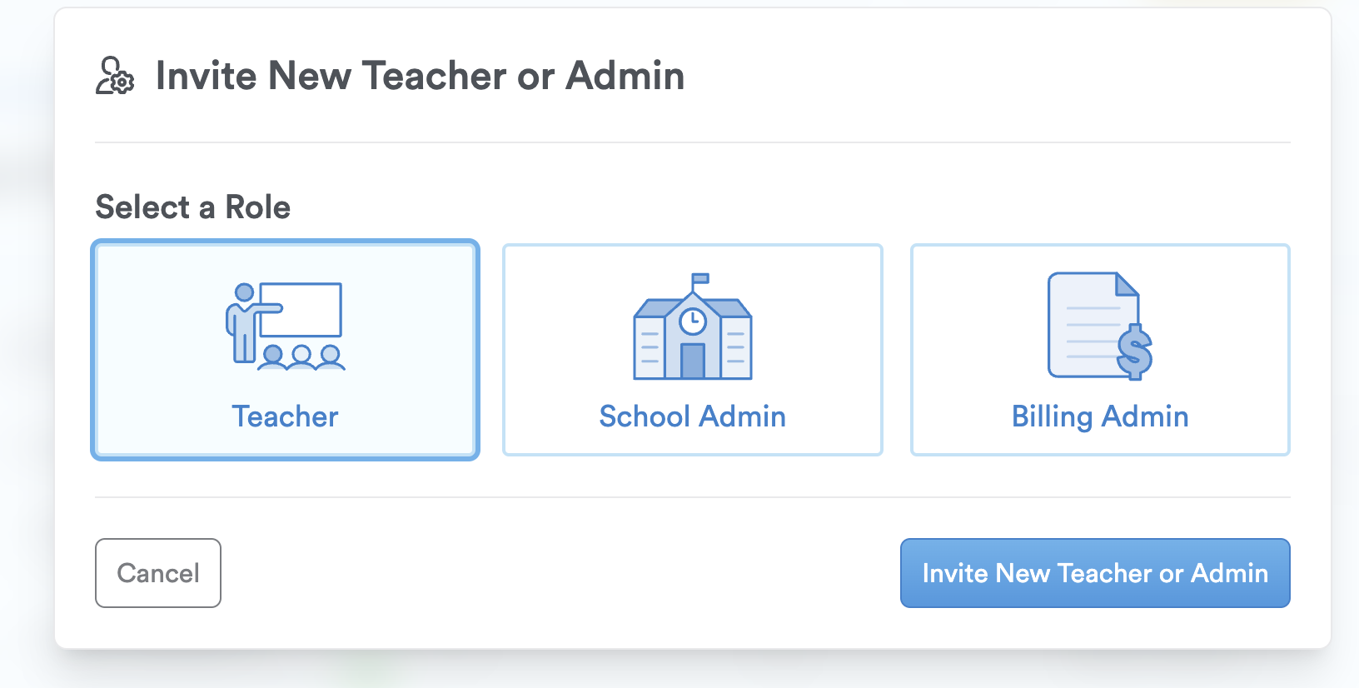The height and width of the screenshot is (688, 1359).
Task: Pick the Billing Admin role card
Action: tap(1100, 350)
